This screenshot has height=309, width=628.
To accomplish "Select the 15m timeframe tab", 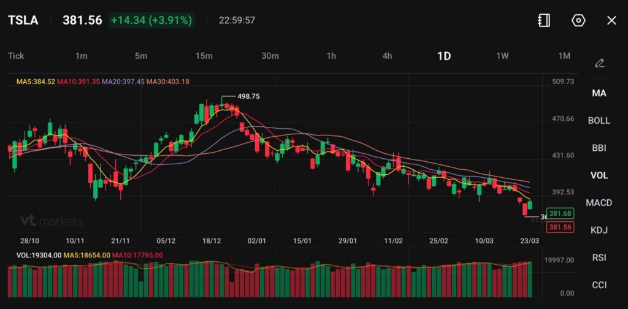I will [204, 56].
